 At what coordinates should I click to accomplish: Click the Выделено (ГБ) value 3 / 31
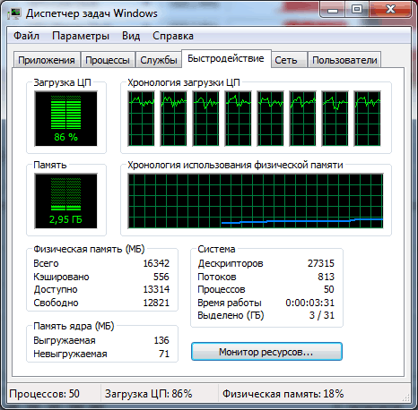coord(322,315)
